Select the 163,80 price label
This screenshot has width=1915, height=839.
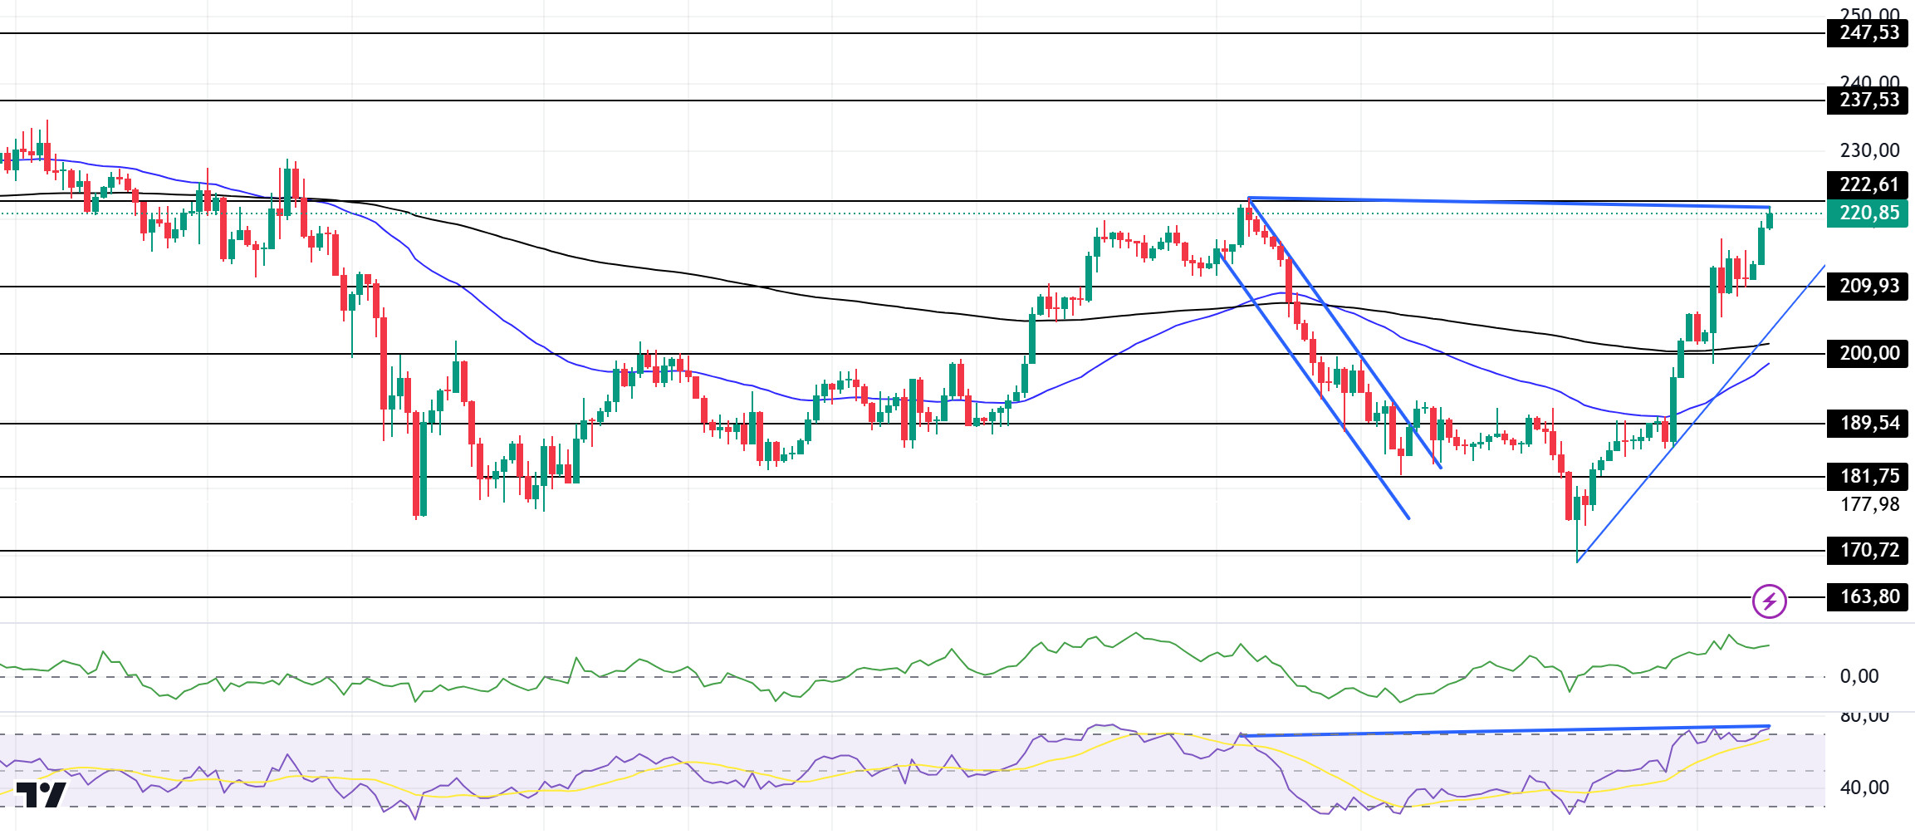(x=1867, y=597)
